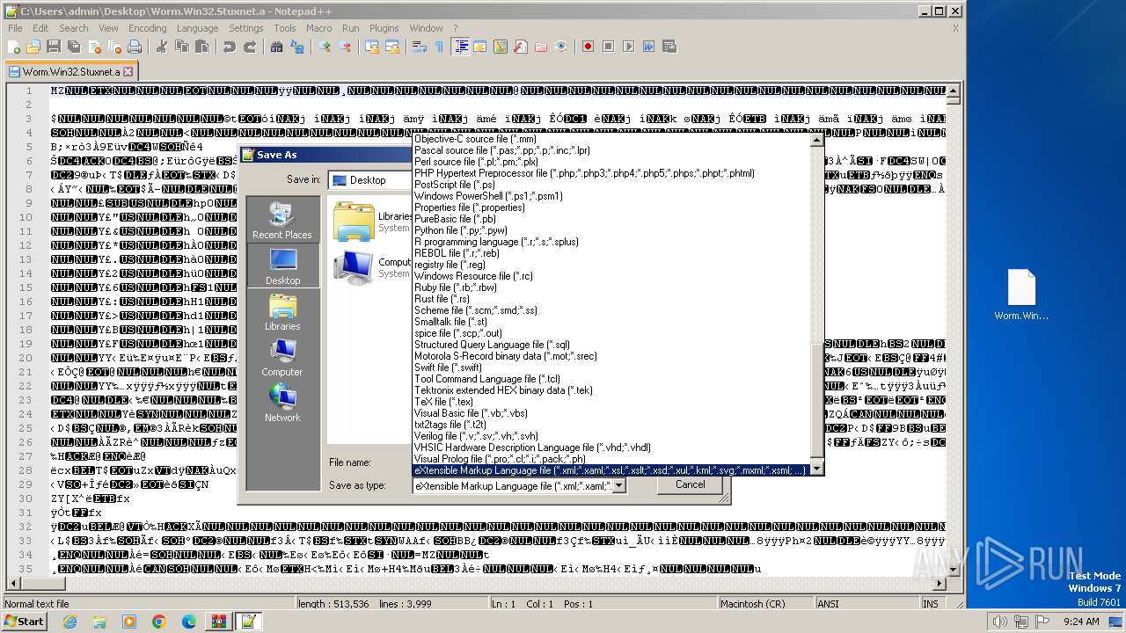1126x633 pixels.
Task: Select Desktop in Save As places bar
Action: click(x=282, y=266)
